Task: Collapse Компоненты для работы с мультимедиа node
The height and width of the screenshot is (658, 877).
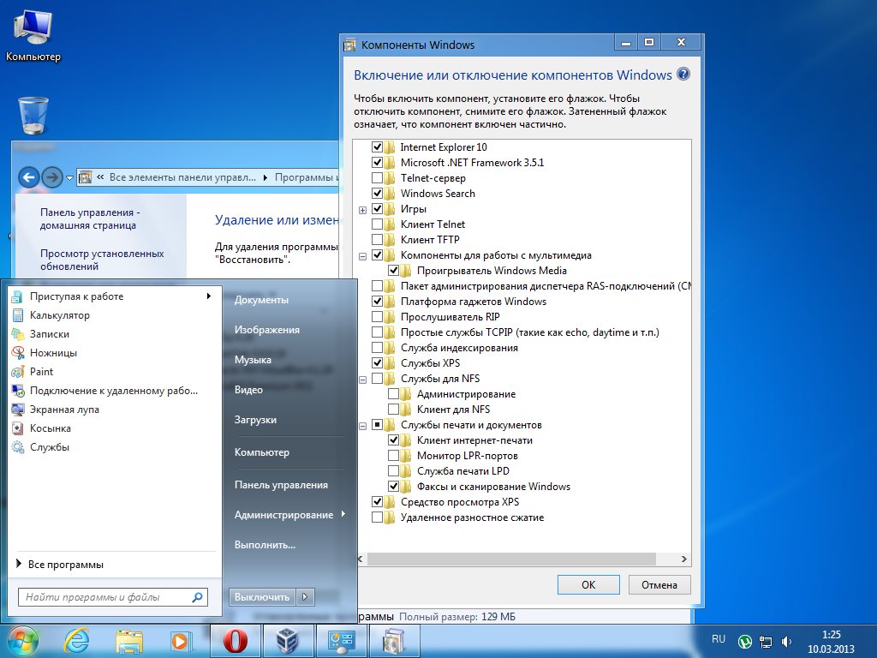Action: 362,257
